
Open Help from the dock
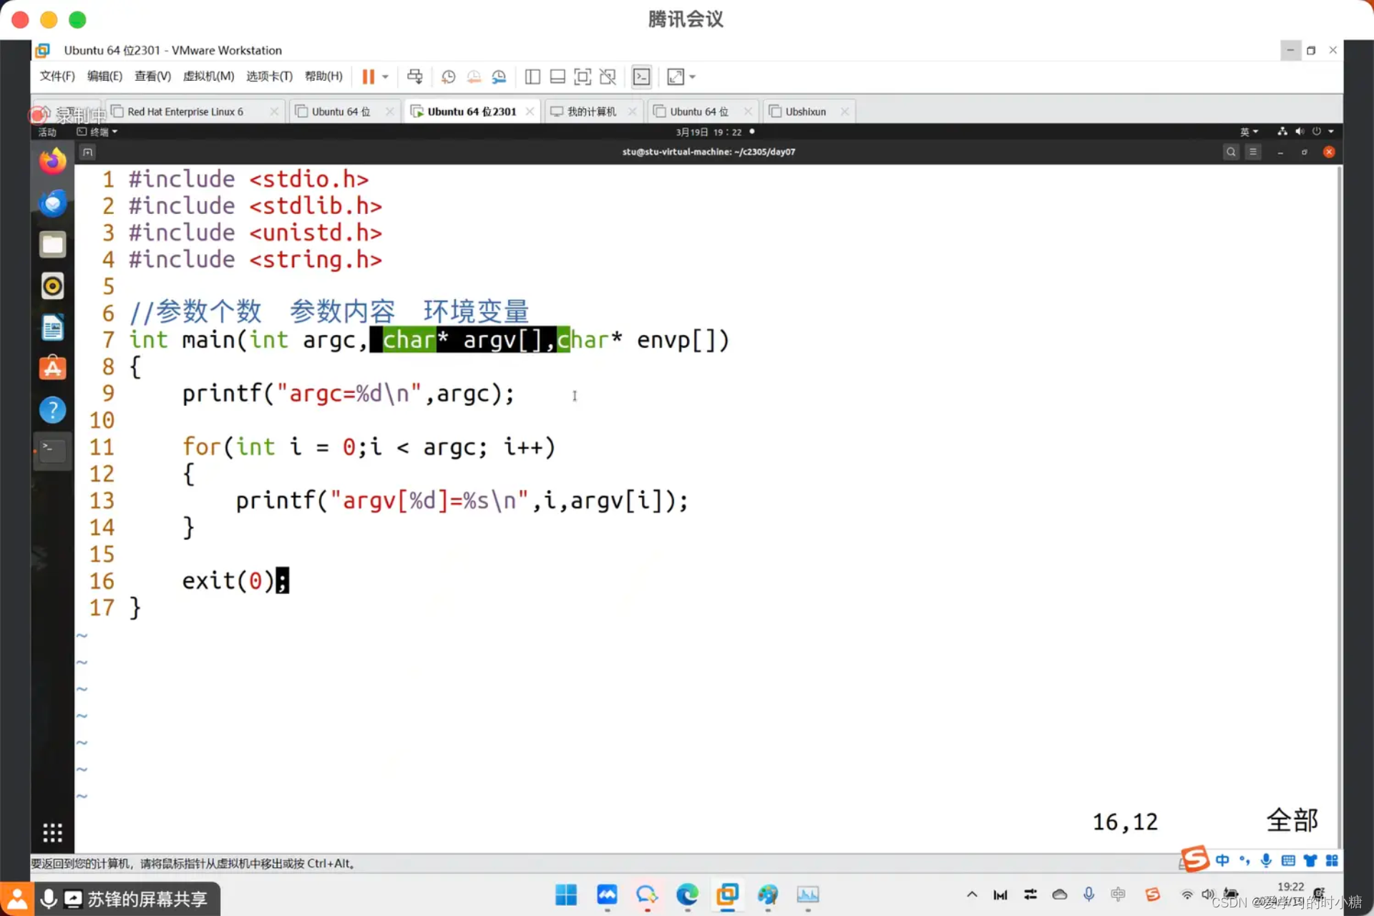(52, 410)
